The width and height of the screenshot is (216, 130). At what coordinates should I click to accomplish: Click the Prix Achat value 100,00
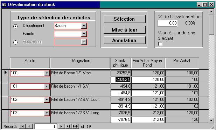pyautogui.click(x=182, y=73)
